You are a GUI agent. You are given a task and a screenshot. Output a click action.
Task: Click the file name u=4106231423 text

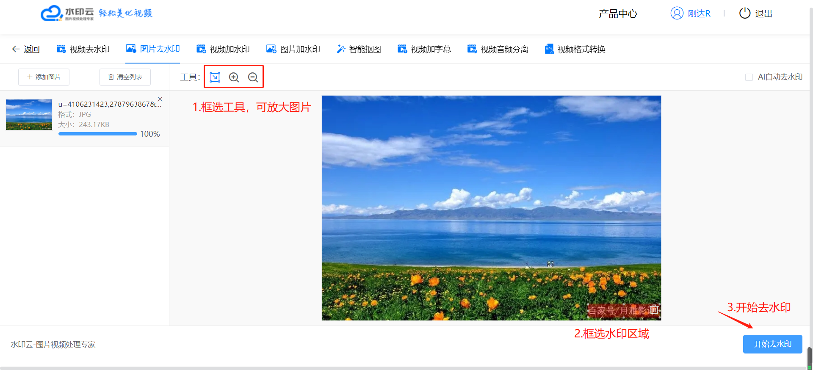110,104
